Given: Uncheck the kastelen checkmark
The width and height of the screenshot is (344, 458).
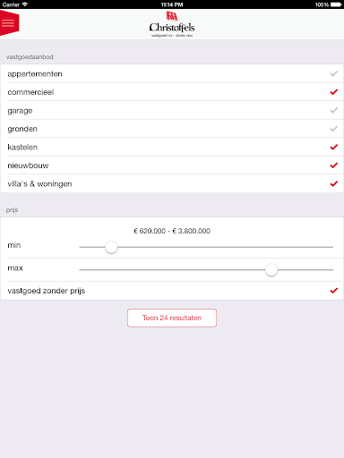Looking at the screenshot, I should [x=334, y=147].
